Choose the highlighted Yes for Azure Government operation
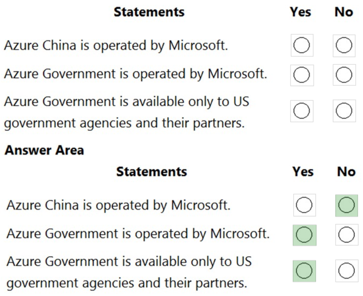Viewport: 363px width, 296px height. coord(304,234)
